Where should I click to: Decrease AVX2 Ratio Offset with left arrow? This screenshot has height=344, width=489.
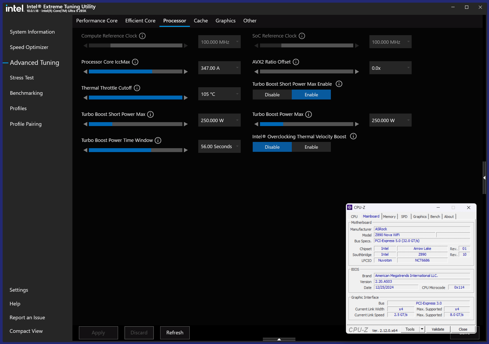click(x=256, y=72)
